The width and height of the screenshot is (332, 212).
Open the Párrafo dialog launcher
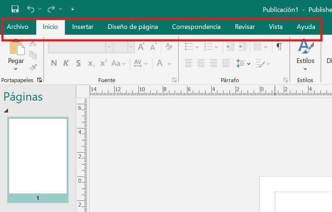(x=285, y=80)
